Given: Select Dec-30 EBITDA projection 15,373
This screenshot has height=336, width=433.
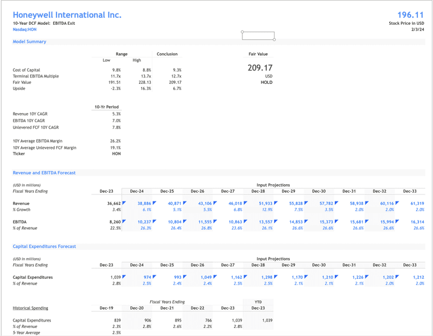Looking at the screenshot, I should 326,222.
